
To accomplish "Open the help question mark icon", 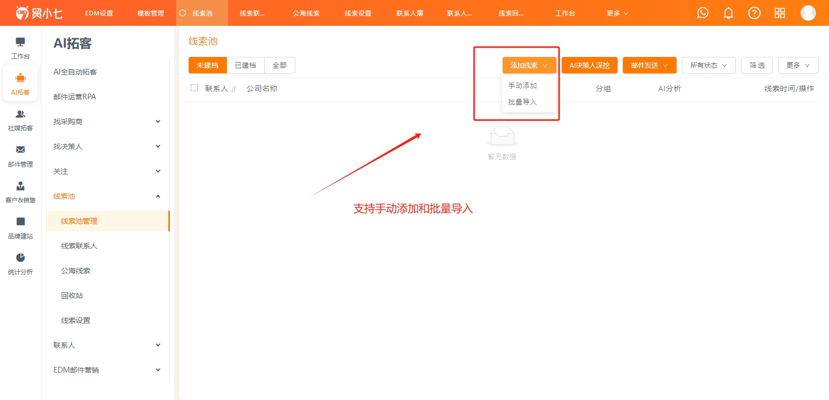I will pyautogui.click(x=754, y=13).
